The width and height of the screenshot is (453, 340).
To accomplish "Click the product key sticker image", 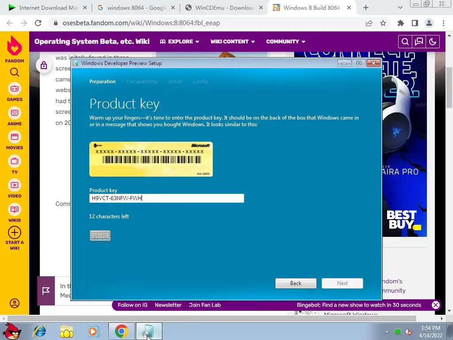I will (151, 159).
